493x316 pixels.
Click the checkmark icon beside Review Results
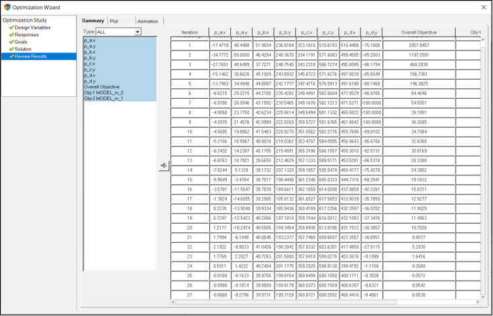point(11,56)
